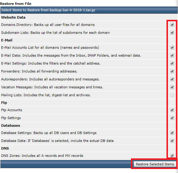Enable the Mailing Lists checkbox

click(x=172, y=95)
